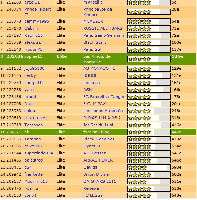Screen dimensions: 197x200
Task: Click the FC Bruxelles-Tanger team link
Action: 104,97
